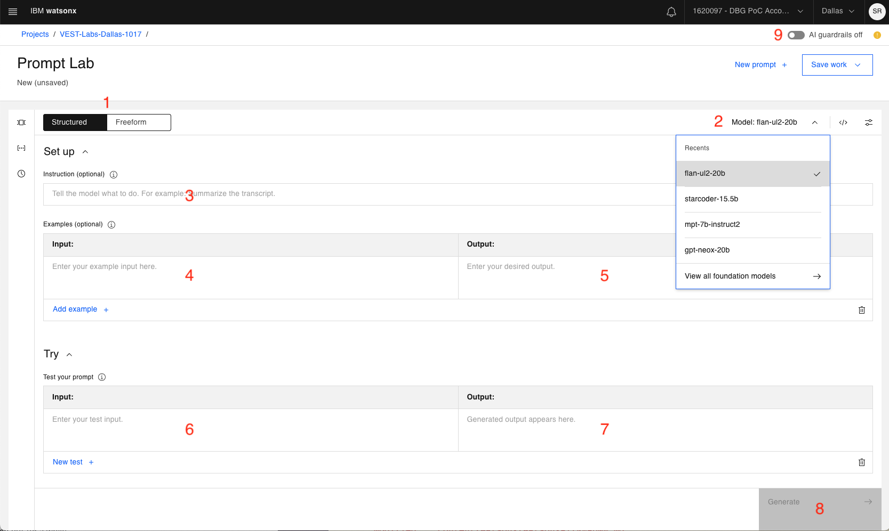Open the Save work dropdown

(x=837, y=65)
